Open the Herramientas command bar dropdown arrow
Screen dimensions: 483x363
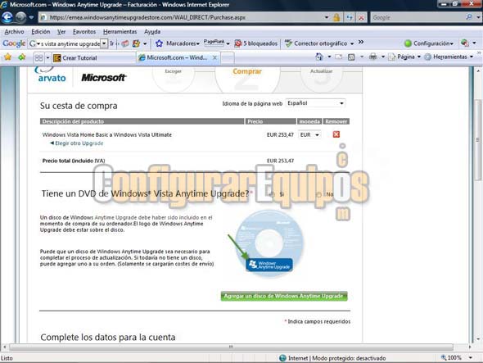pyautogui.click(x=472, y=57)
